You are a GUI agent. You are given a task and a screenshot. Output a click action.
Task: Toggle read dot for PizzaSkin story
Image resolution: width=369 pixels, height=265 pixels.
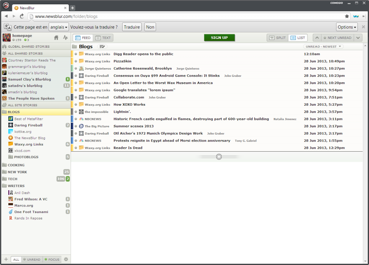pos(76,61)
